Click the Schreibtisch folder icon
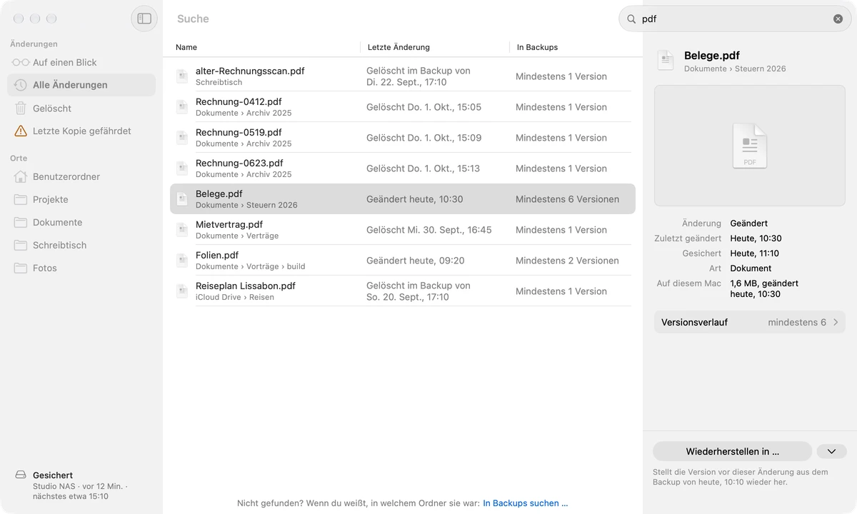Viewport: 857px width, 514px height. [21, 245]
